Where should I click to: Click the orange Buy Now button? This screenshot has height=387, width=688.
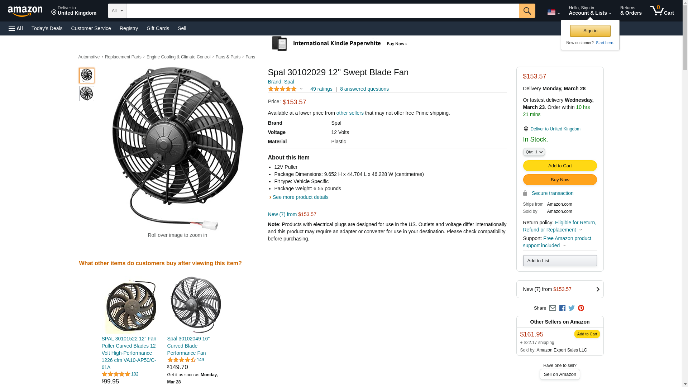[x=560, y=180]
